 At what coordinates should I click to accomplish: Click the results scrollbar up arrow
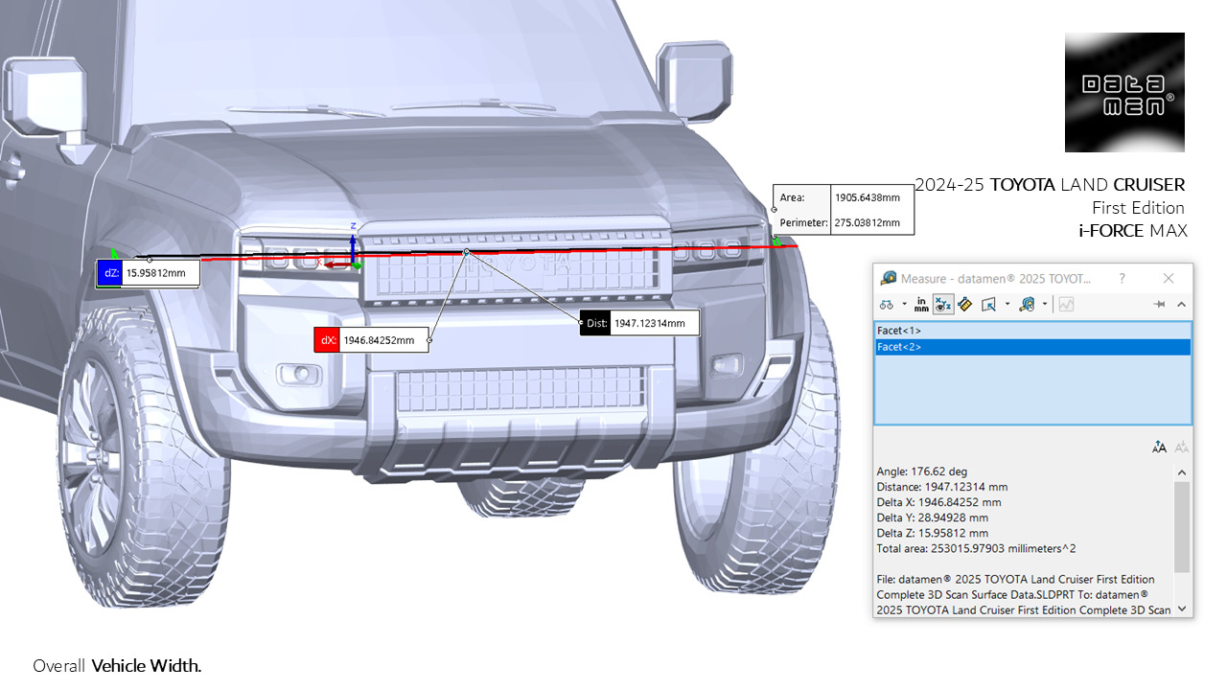pos(1182,471)
